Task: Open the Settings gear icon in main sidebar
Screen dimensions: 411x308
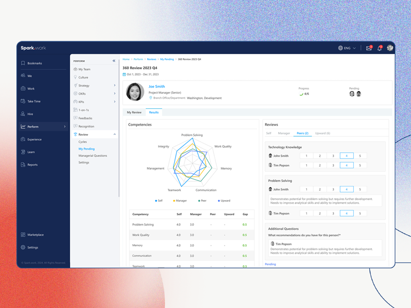Action: click(x=23, y=247)
